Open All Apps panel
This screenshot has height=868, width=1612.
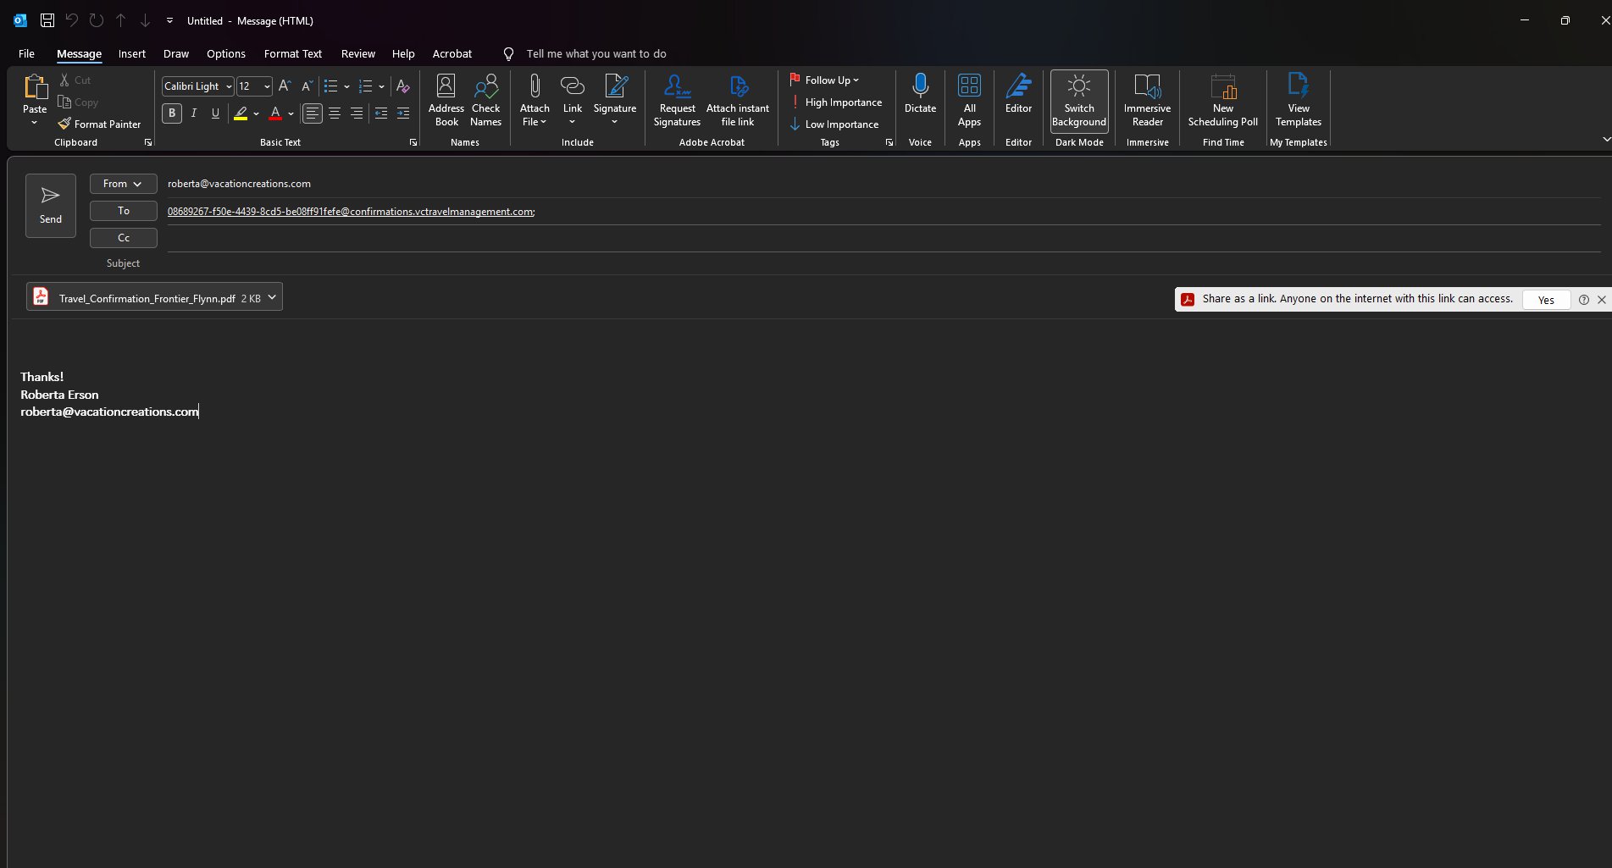969,100
